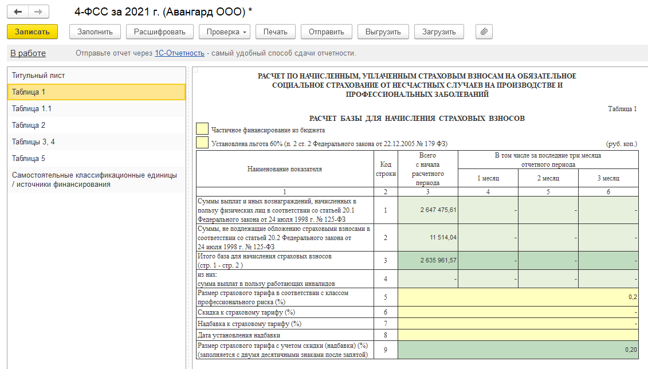Click the Расшифровать button
Screen dimensions: 648x369
[x=160, y=32]
